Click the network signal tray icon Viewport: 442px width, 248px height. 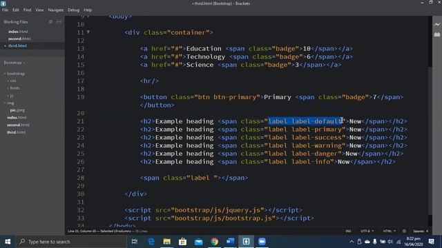click(398, 242)
